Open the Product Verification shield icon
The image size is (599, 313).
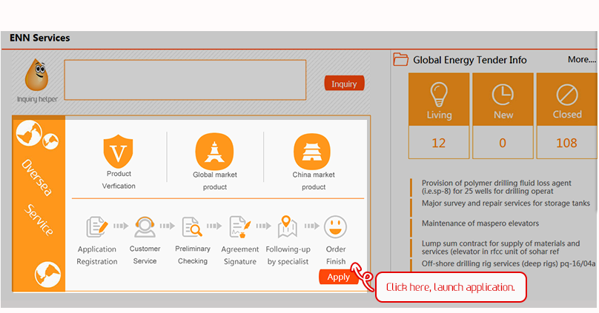(x=118, y=151)
